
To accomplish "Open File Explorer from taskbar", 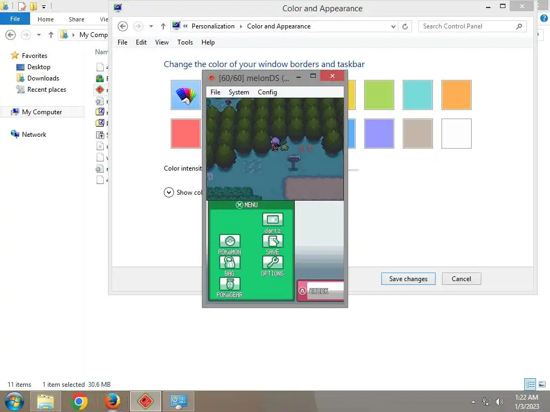I will pyautogui.click(x=46, y=401).
